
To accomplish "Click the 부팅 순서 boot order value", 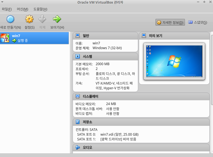I will click(115, 76).
